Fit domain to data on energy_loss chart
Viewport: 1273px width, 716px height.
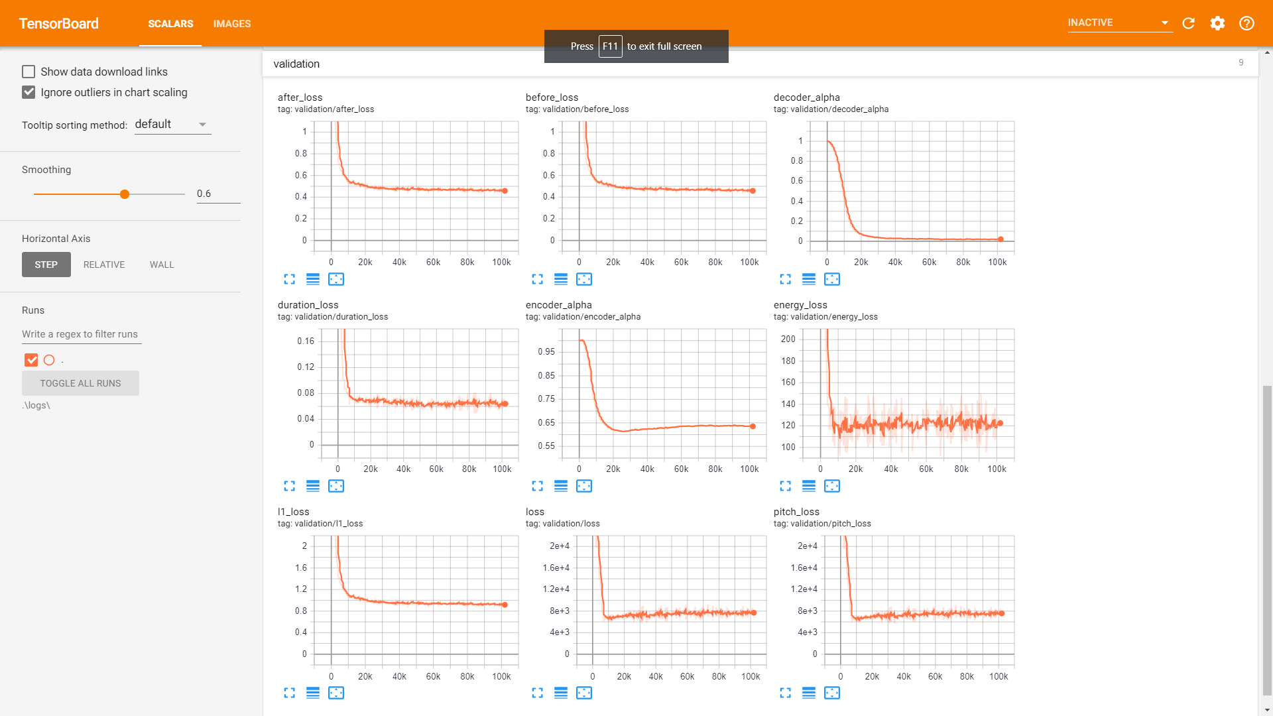(832, 486)
